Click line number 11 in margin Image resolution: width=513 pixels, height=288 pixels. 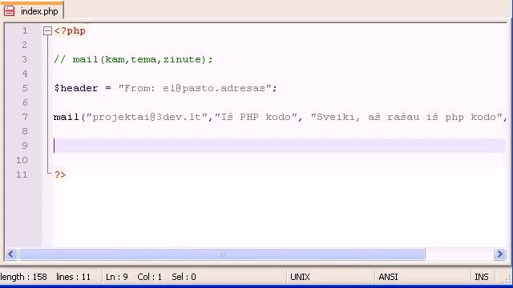(x=22, y=174)
